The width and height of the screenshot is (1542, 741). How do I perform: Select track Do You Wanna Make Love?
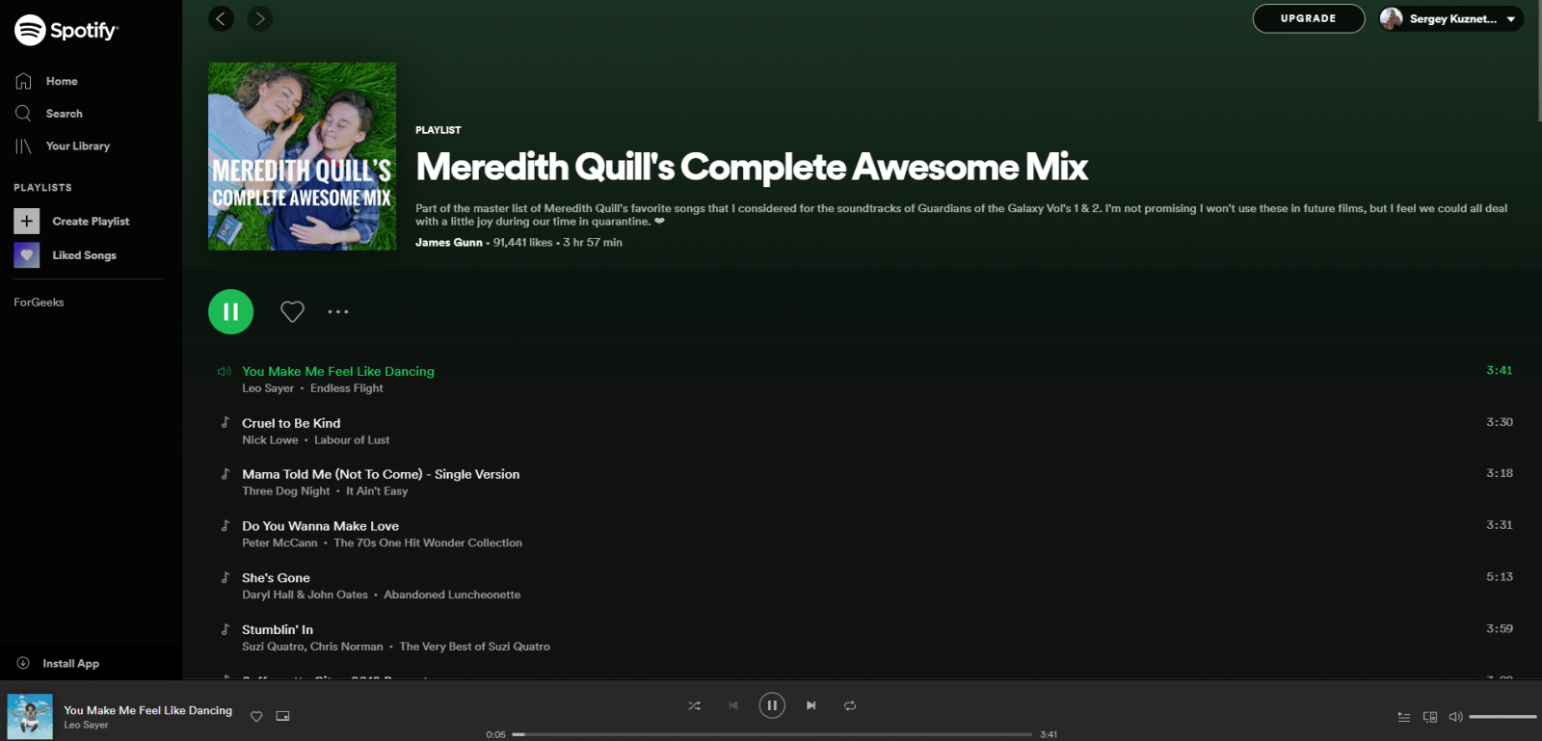pos(320,526)
